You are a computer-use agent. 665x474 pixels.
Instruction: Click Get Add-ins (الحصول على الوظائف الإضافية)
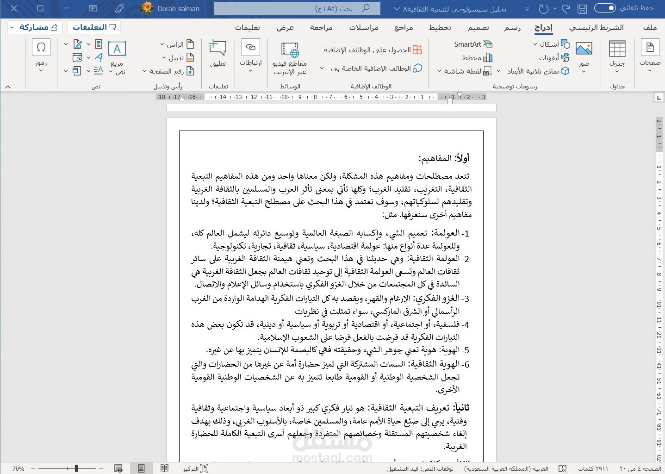[x=373, y=50]
